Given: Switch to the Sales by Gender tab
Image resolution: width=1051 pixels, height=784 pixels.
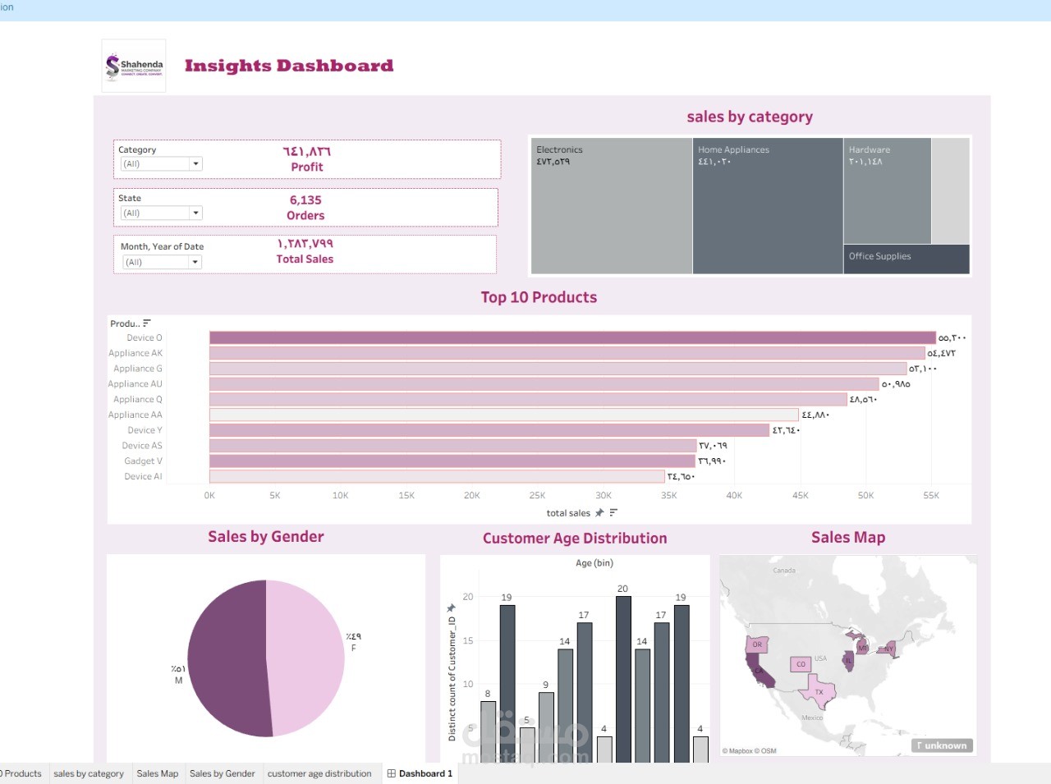Looking at the screenshot, I should coord(223,773).
